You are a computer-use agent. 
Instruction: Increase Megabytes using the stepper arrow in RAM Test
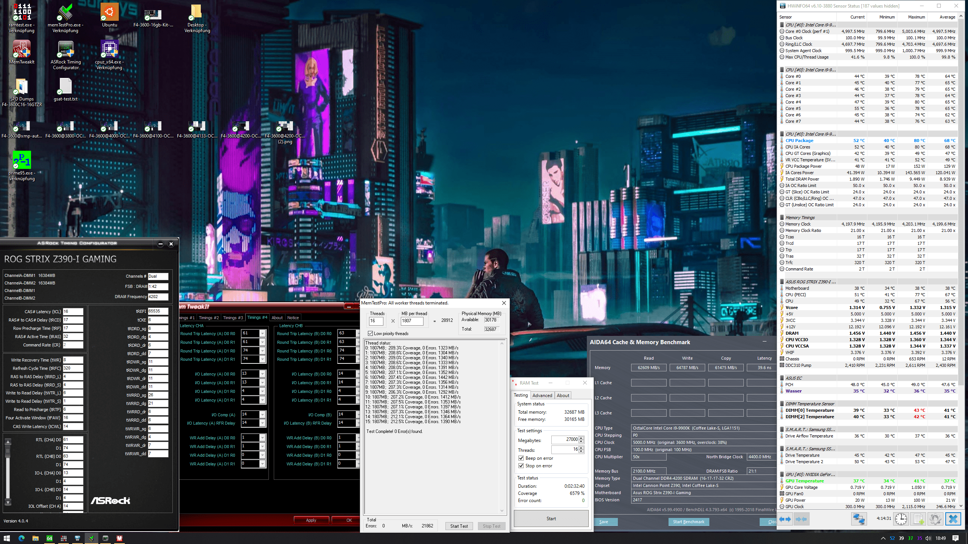pos(581,437)
